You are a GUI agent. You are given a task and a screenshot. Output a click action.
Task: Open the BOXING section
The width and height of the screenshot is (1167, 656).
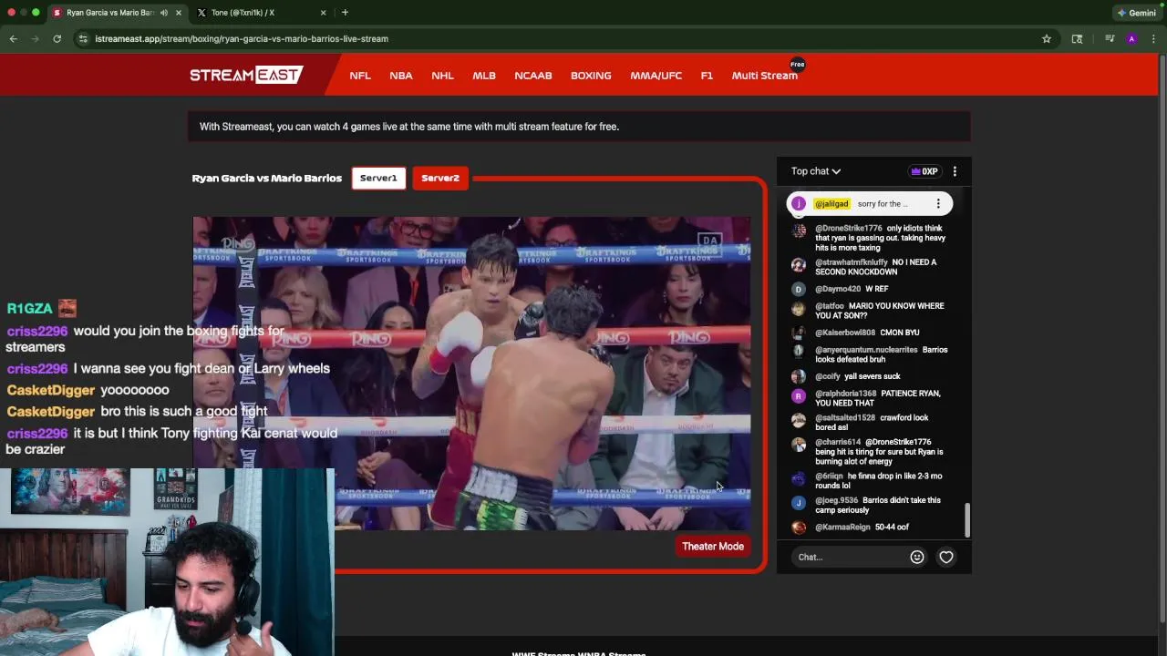(x=591, y=76)
